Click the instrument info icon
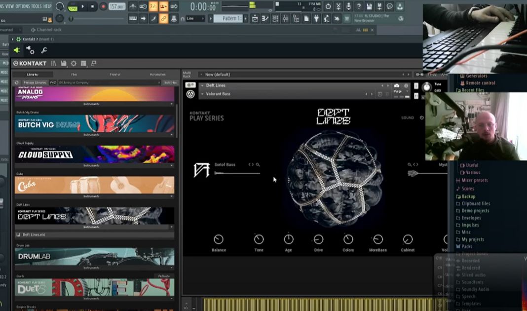 click(x=406, y=85)
